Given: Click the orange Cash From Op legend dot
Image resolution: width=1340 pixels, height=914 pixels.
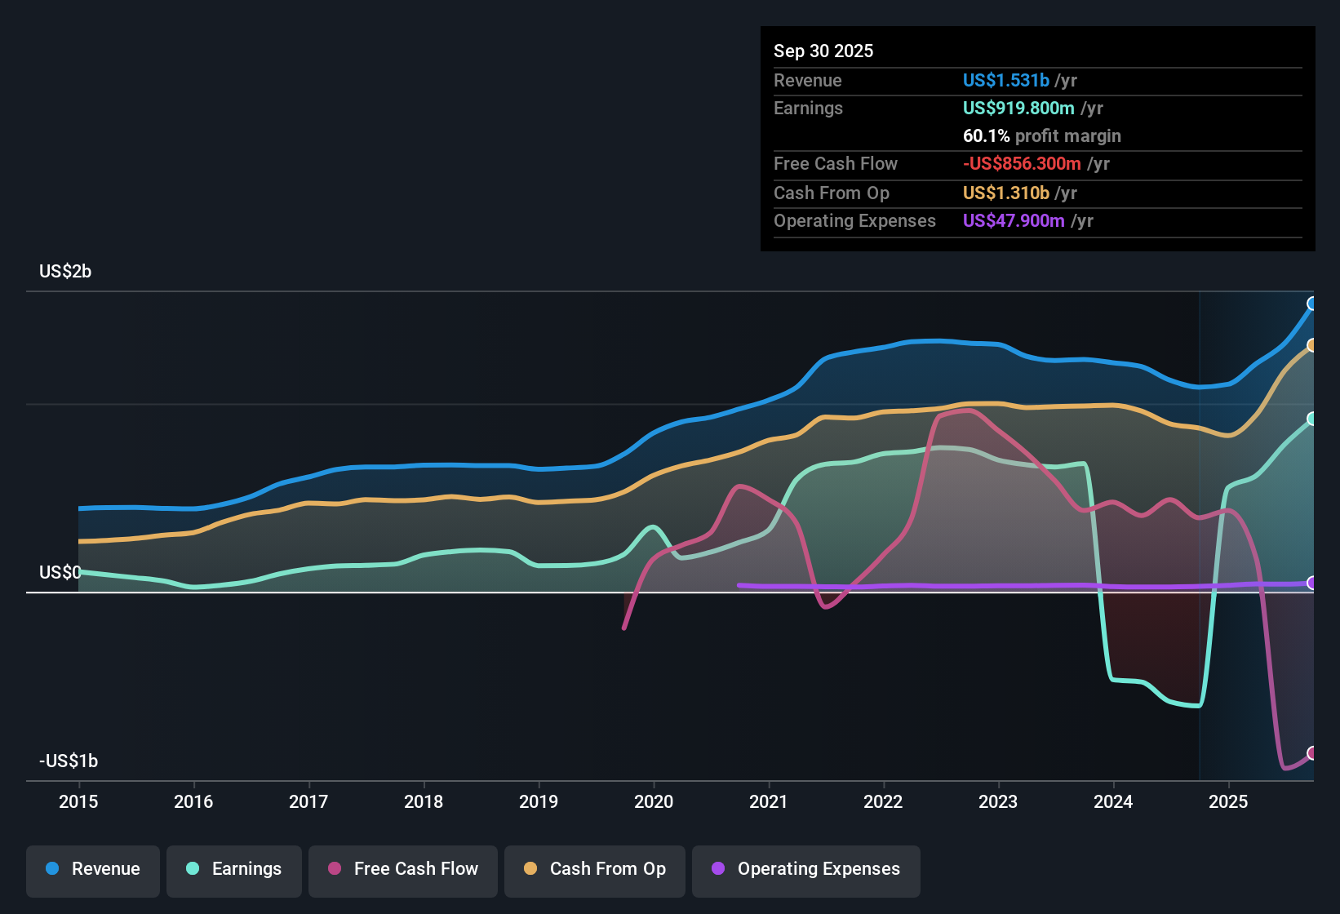Looking at the screenshot, I should 530,869.
